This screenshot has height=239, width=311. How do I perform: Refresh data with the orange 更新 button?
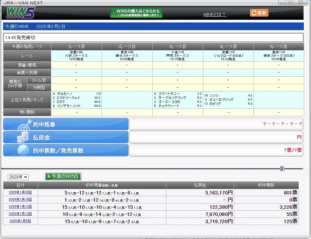[259, 13]
